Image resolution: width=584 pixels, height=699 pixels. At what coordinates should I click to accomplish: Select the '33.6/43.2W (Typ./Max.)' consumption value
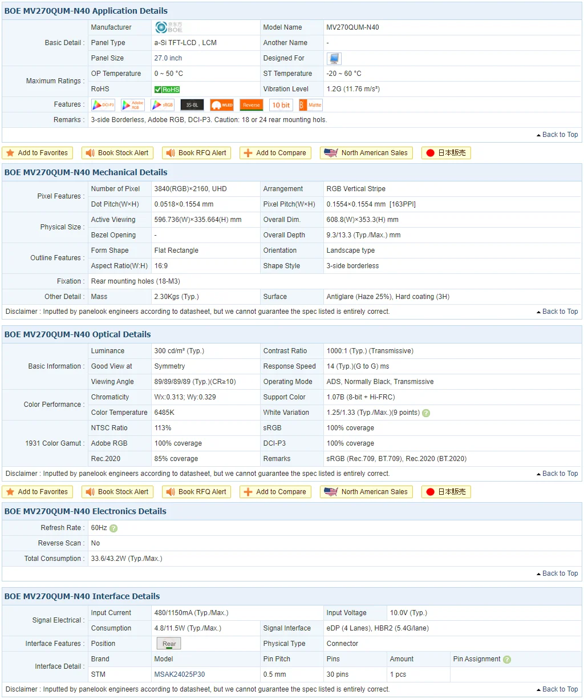[x=127, y=559]
